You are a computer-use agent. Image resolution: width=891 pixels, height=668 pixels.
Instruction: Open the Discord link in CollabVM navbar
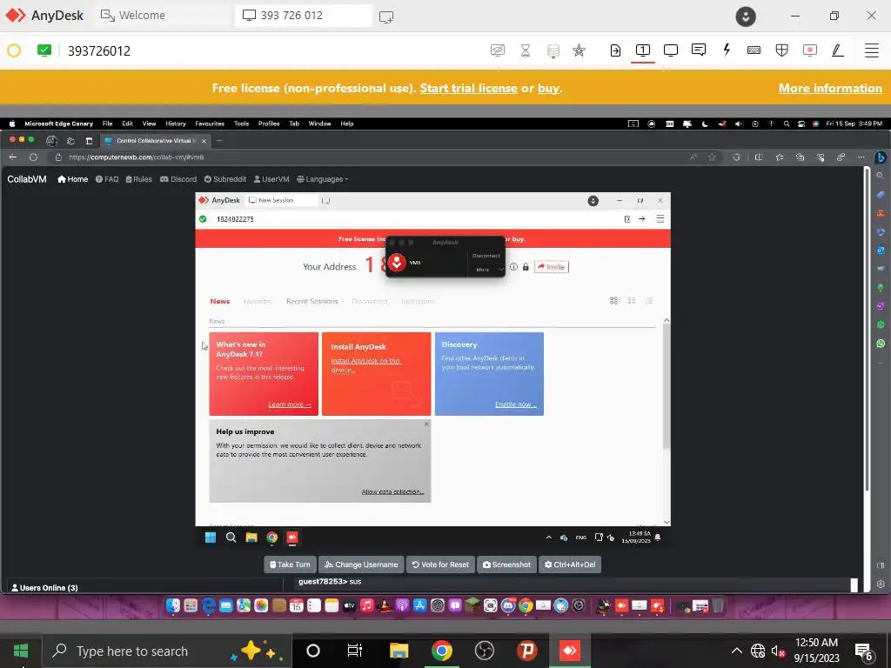[x=178, y=179]
